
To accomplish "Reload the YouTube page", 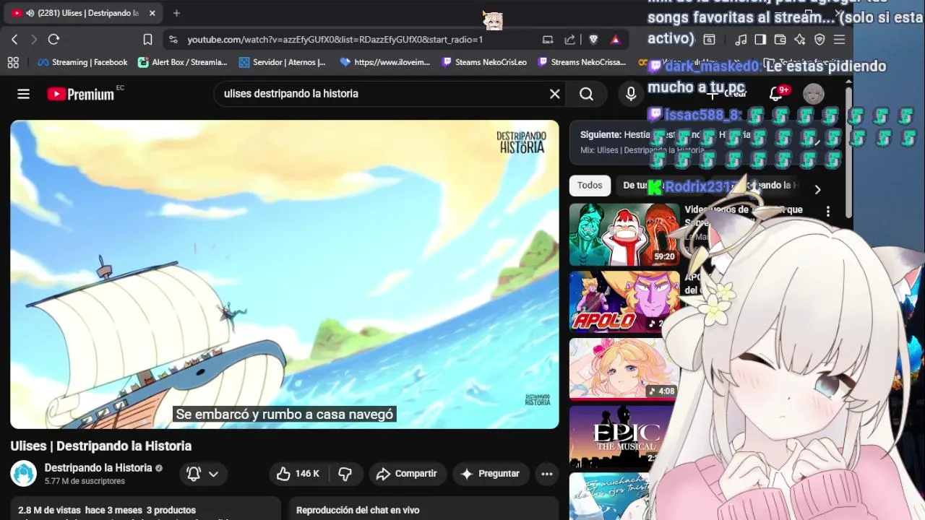I will pyautogui.click(x=53, y=40).
